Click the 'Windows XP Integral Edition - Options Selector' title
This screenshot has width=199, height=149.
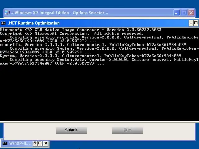click(x=59, y=13)
